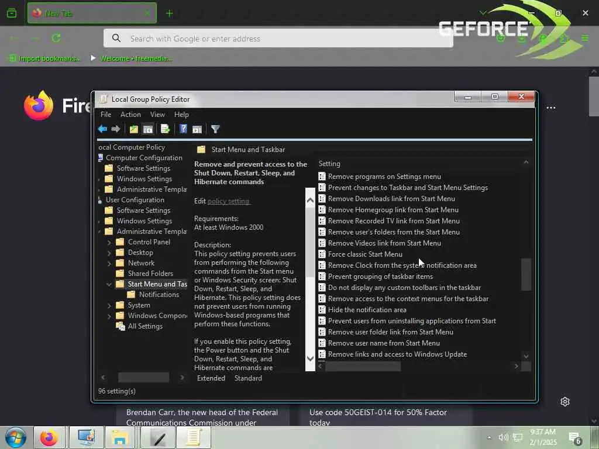This screenshot has height=449, width=599.
Task: Click the Filter funnel toolbar icon
Action: [215, 129]
